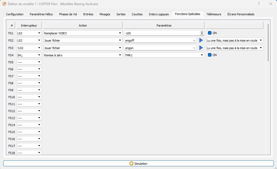This screenshot has height=169, width=277.
Task: Open the TMR1 parameter dropdown
Action: (x=164, y=55)
